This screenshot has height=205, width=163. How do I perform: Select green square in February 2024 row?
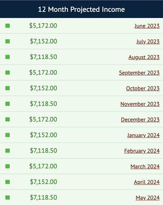click(x=7, y=150)
